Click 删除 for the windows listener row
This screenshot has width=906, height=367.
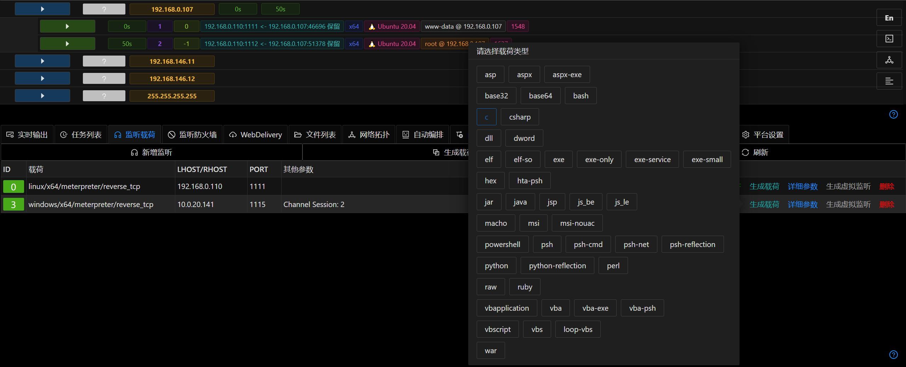tap(887, 204)
